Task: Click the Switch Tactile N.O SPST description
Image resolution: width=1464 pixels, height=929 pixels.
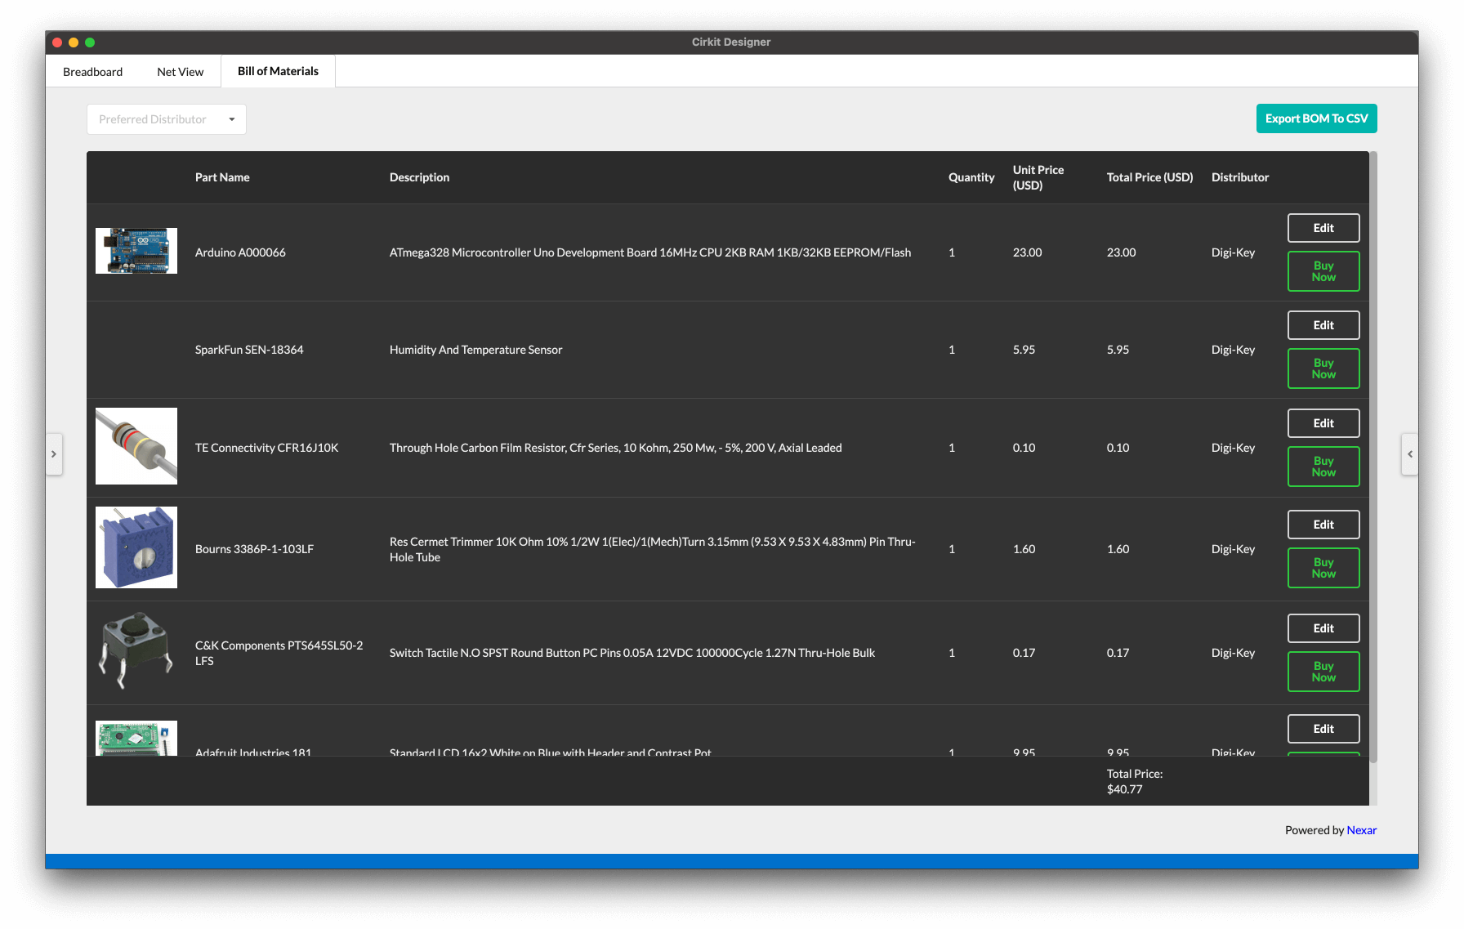Action: coord(632,653)
